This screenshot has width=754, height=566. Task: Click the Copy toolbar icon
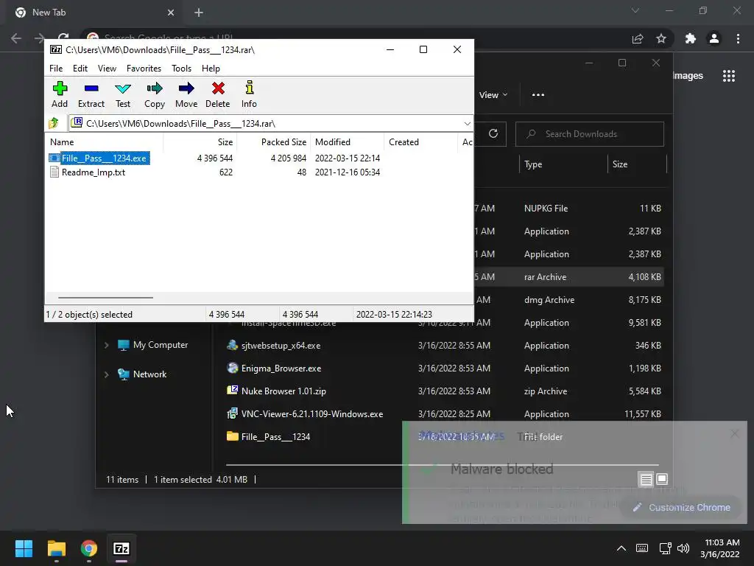tap(155, 94)
